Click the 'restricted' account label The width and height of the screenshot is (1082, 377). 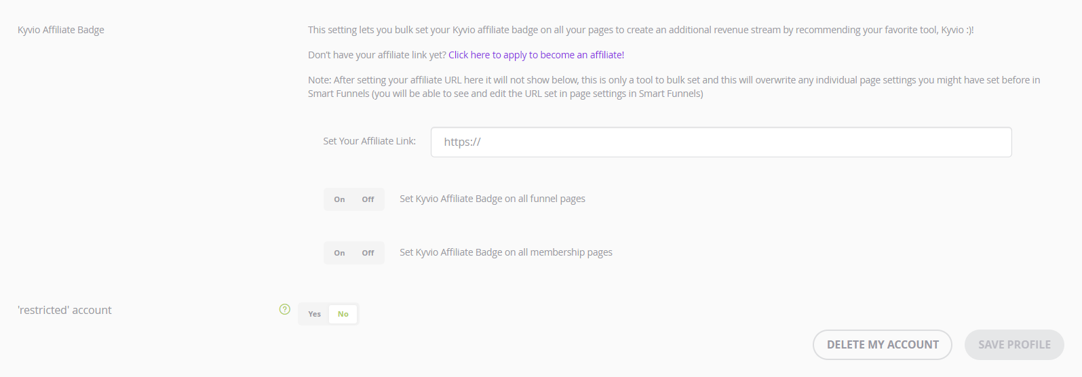[64, 310]
